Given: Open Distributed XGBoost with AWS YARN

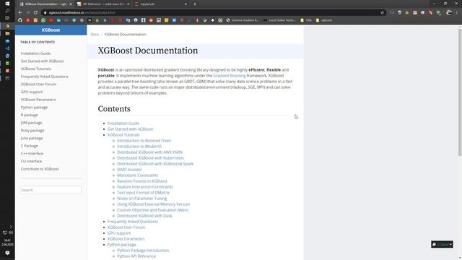Looking at the screenshot, I should point(149,152).
